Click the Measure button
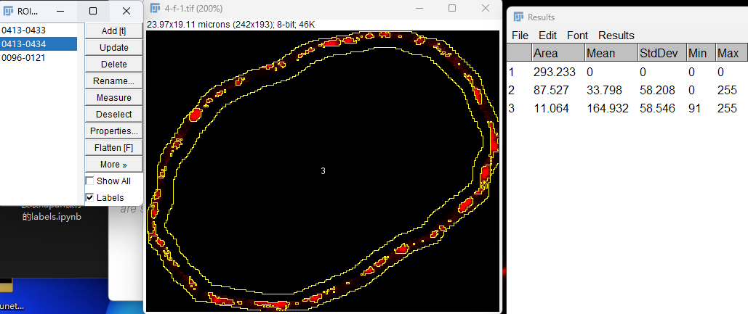This screenshot has height=314, width=748. (x=113, y=97)
